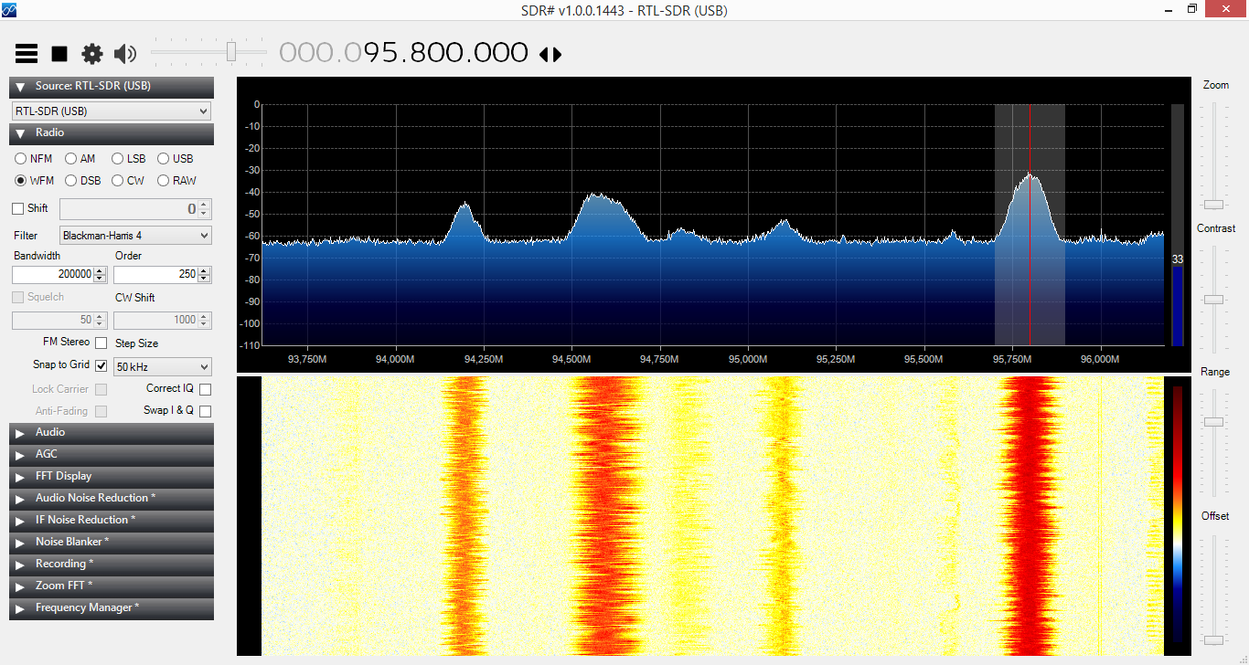Click the 95.800.000 frequency display
This screenshot has width=1249, height=665.
[403, 53]
